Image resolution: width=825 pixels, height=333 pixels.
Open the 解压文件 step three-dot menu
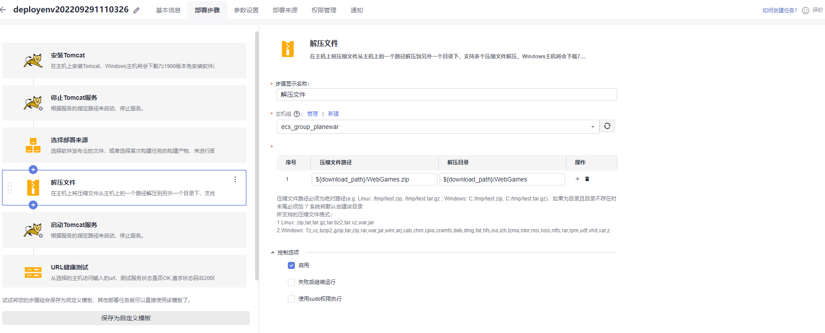point(235,179)
